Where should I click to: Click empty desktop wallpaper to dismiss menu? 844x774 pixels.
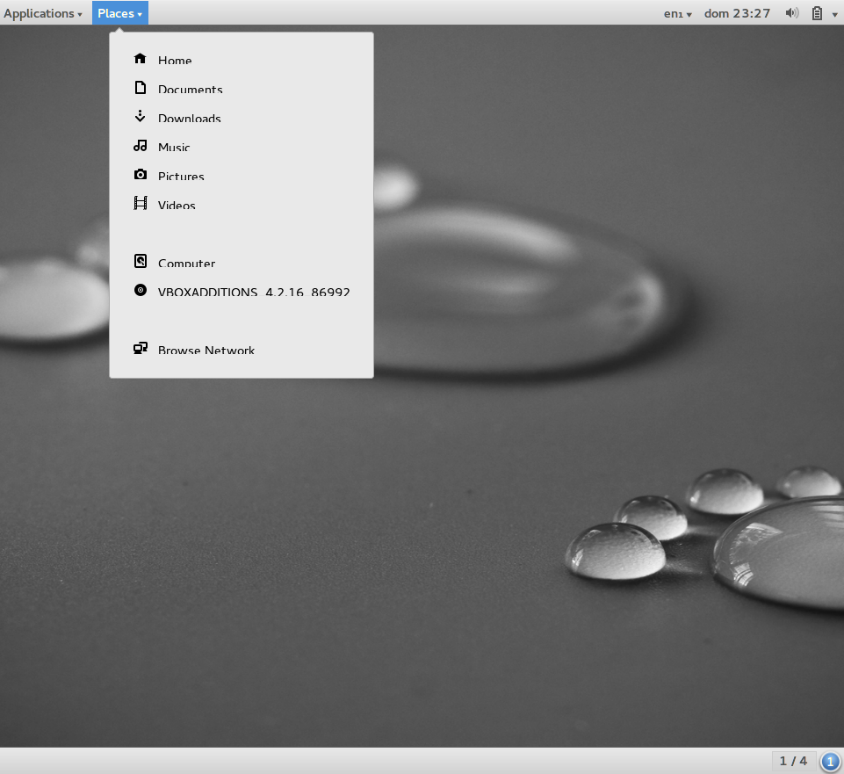coord(351,571)
